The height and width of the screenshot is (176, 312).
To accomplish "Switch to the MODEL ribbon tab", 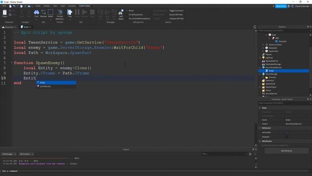I will 47,6.
